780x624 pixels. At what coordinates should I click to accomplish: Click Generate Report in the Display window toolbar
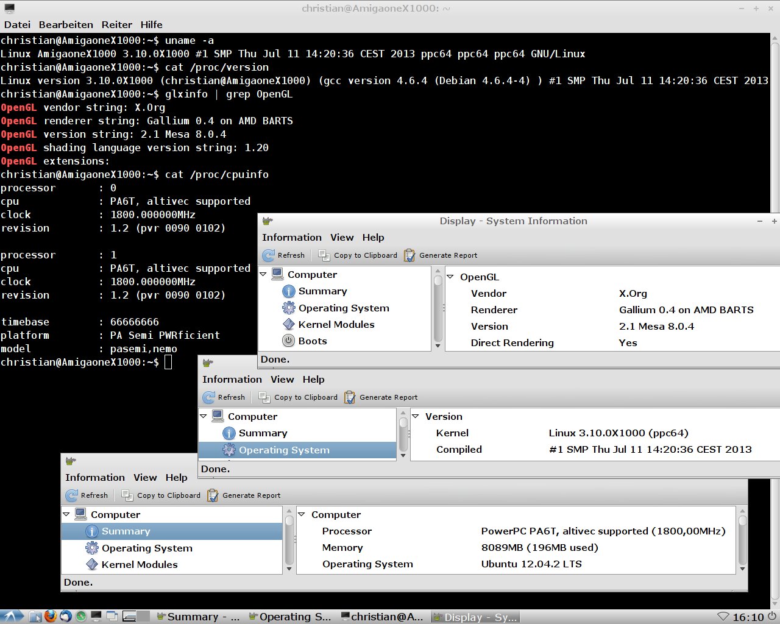[x=441, y=255]
